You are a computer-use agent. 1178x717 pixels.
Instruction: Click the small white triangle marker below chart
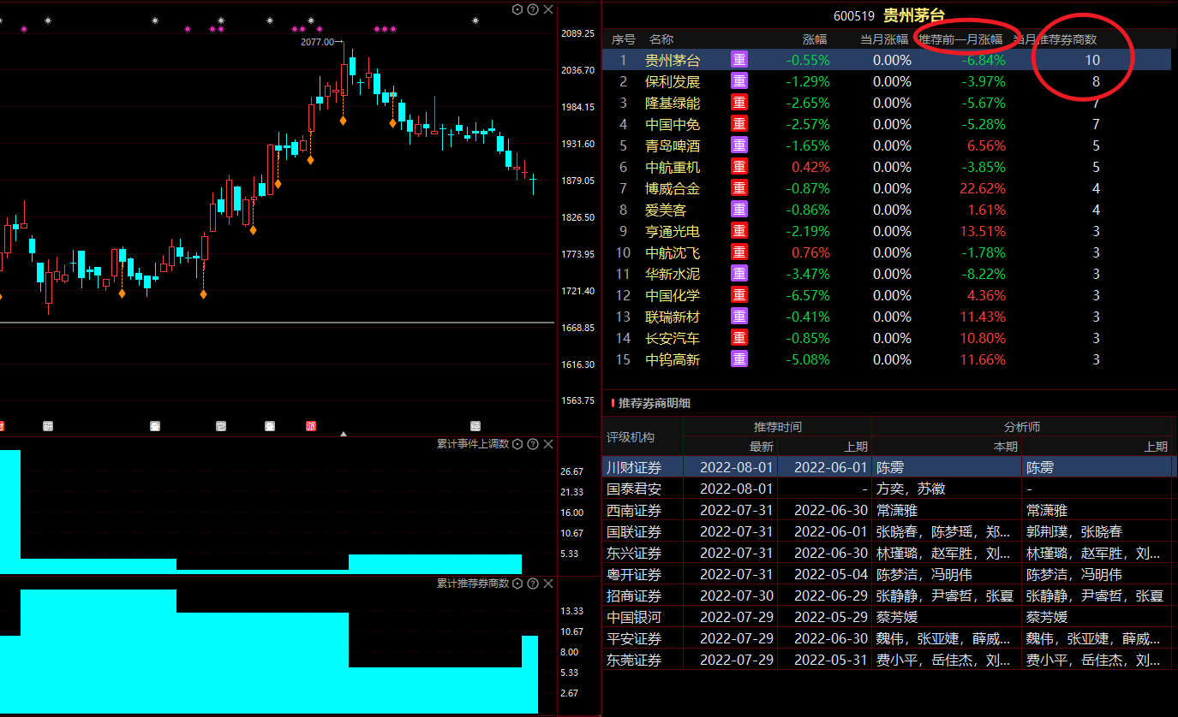344,434
